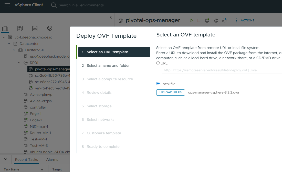Select ubuntu-noble-24.04 VM in tree
This screenshot has height=172, width=282.
click(50, 152)
